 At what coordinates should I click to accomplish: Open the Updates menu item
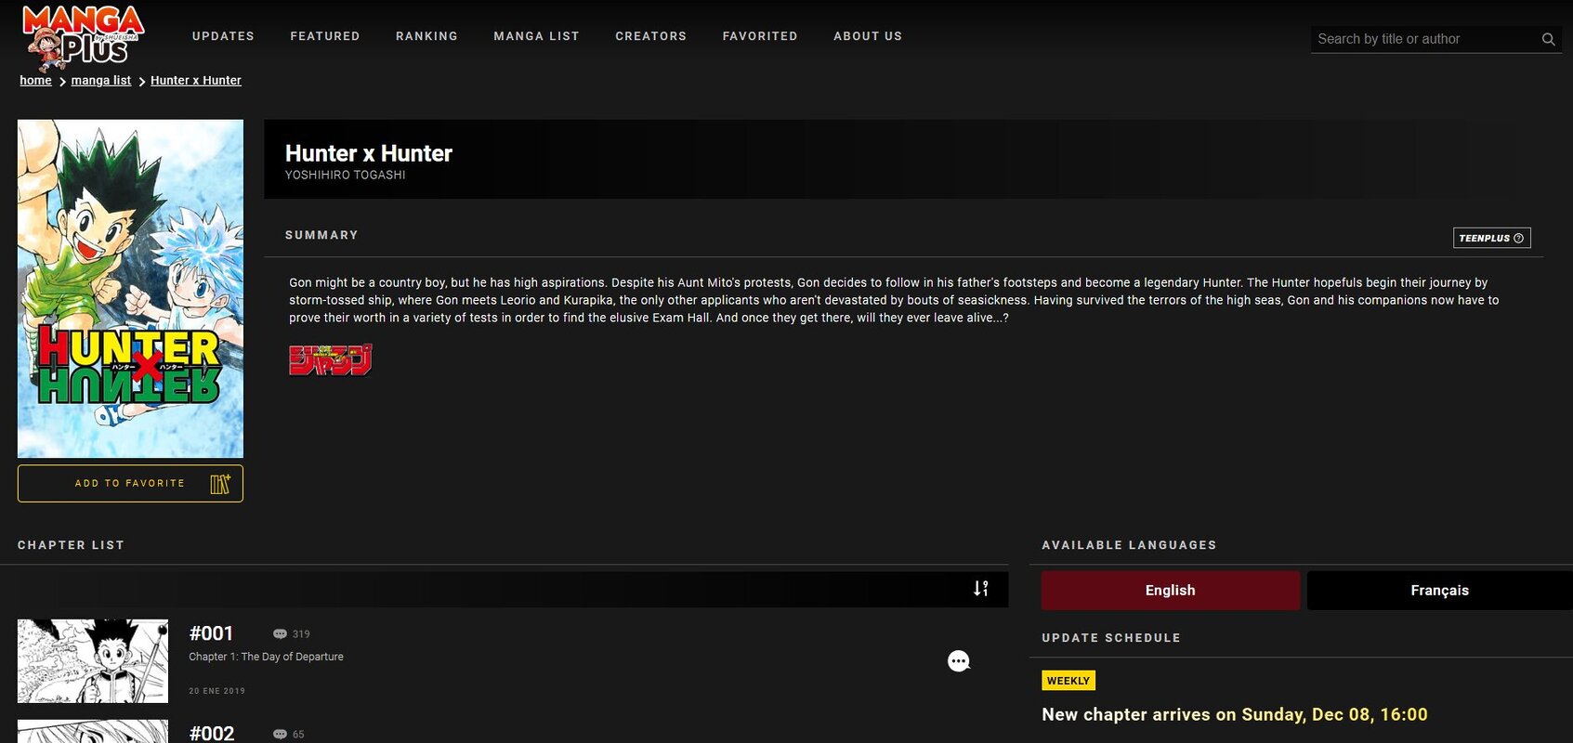223,36
